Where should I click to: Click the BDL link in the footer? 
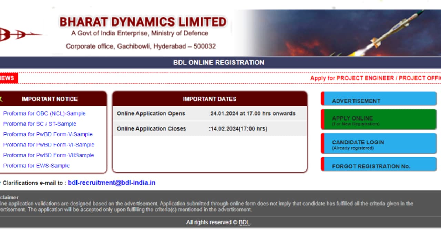244,222
